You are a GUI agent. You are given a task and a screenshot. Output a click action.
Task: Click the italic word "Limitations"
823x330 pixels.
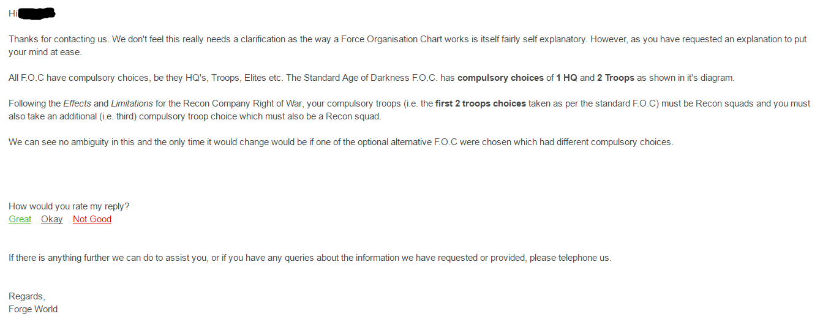(x=132, y=103)
